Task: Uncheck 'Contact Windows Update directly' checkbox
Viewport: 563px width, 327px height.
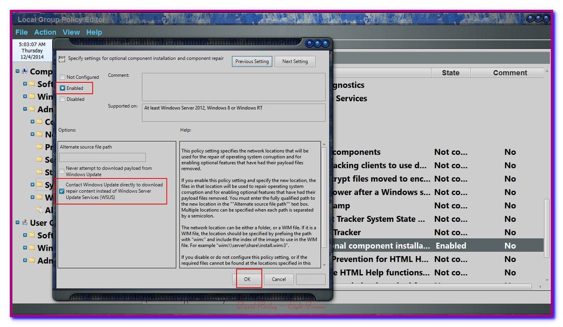Action: pyautogui.click(x=62, y=191)
